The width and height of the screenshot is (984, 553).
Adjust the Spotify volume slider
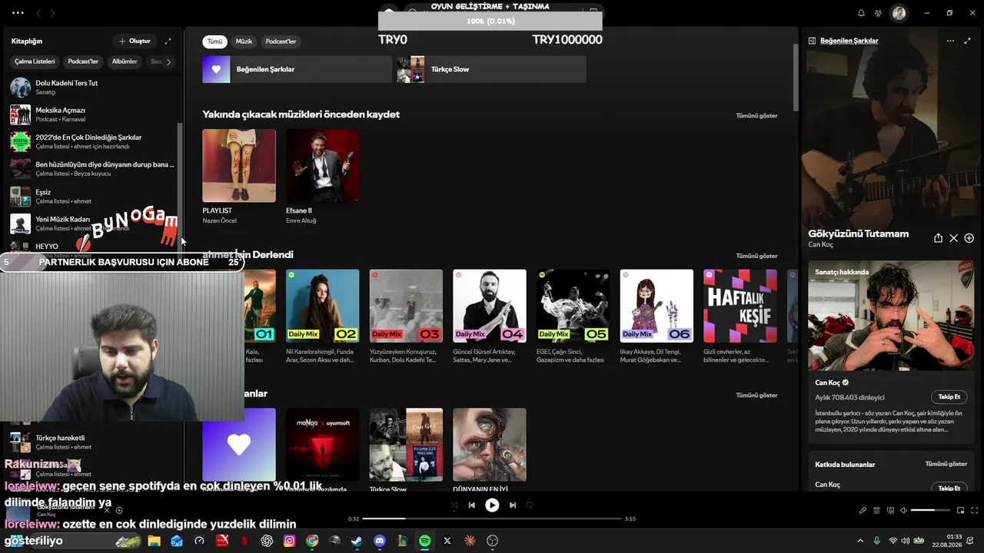click(x=931, y=511)
